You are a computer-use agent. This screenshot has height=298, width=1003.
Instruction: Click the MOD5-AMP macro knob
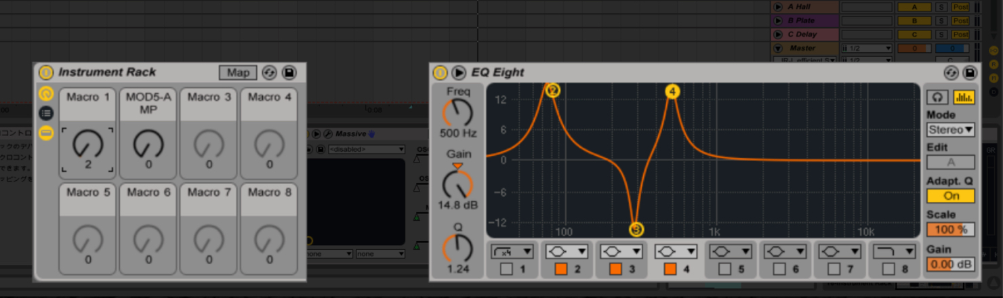148,144
